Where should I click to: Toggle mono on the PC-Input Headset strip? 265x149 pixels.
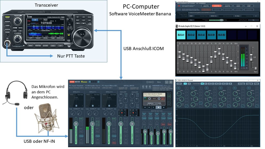coord(81,136)
